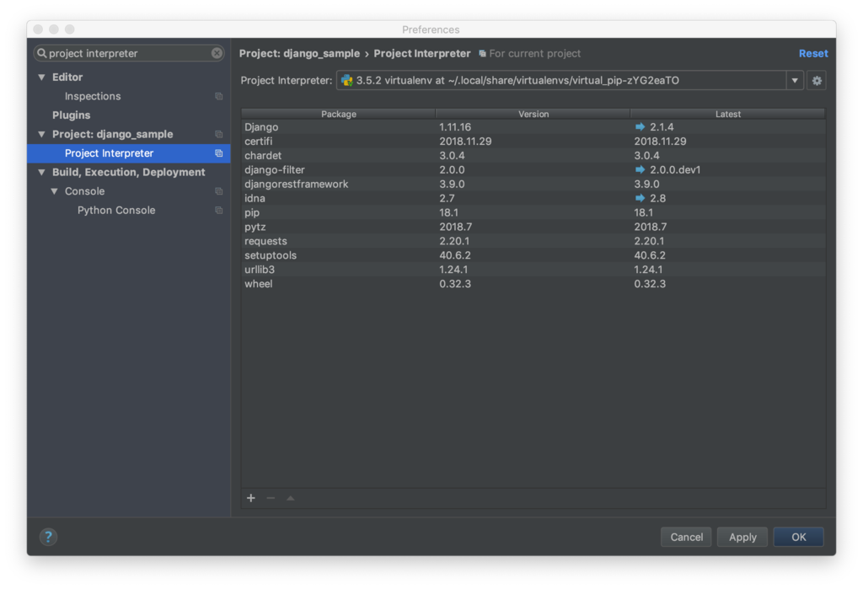This screenshot has width=863, height=589.
Task: Select Plugins in the settings sidebar
Action: tap(71, 115)
